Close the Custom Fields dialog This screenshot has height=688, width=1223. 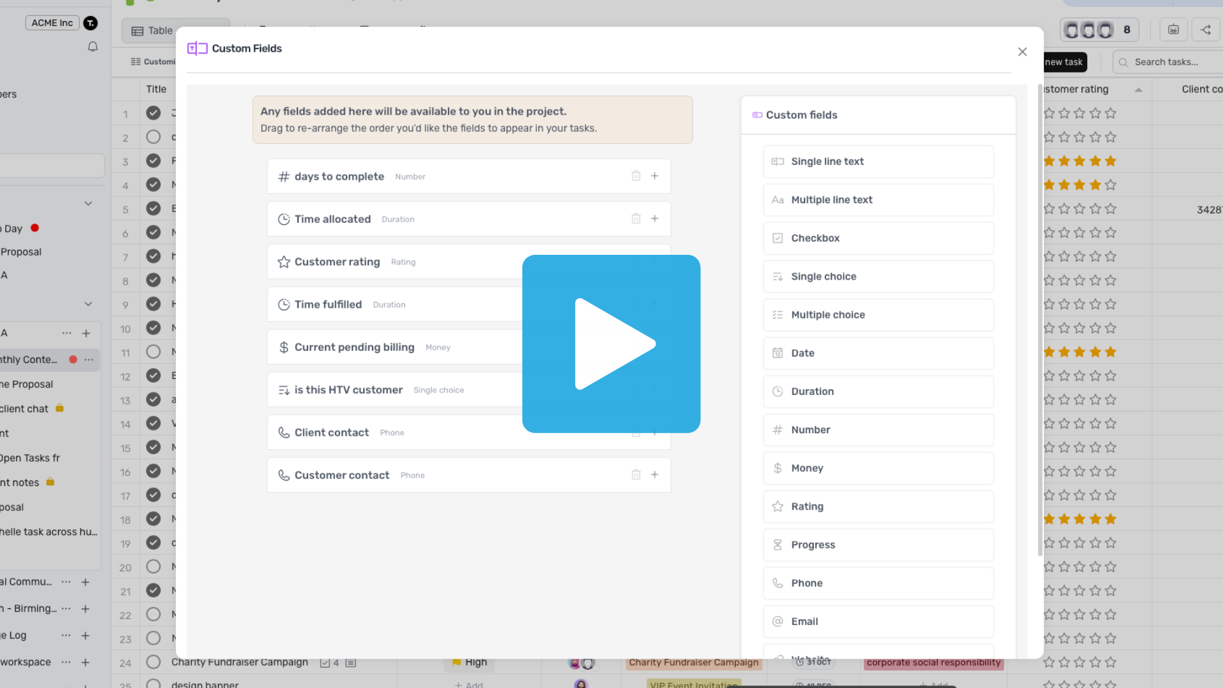point(1022,52)
